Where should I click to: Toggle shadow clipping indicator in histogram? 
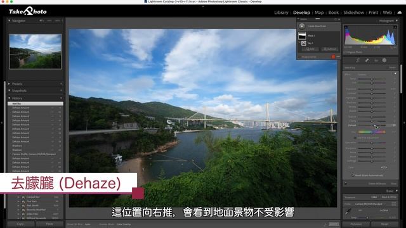click(x=346, y=27)
